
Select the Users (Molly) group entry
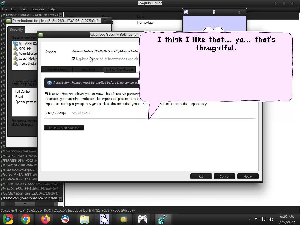pos(25,59)
